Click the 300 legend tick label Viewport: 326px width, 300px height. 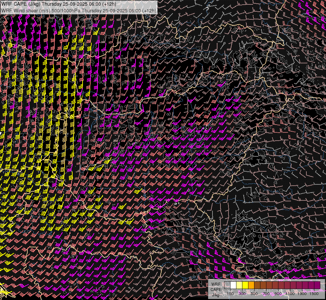click(x=242, y=294)
